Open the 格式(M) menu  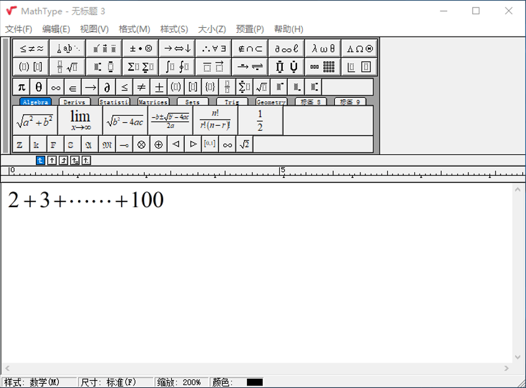click(x=134, y=29)
